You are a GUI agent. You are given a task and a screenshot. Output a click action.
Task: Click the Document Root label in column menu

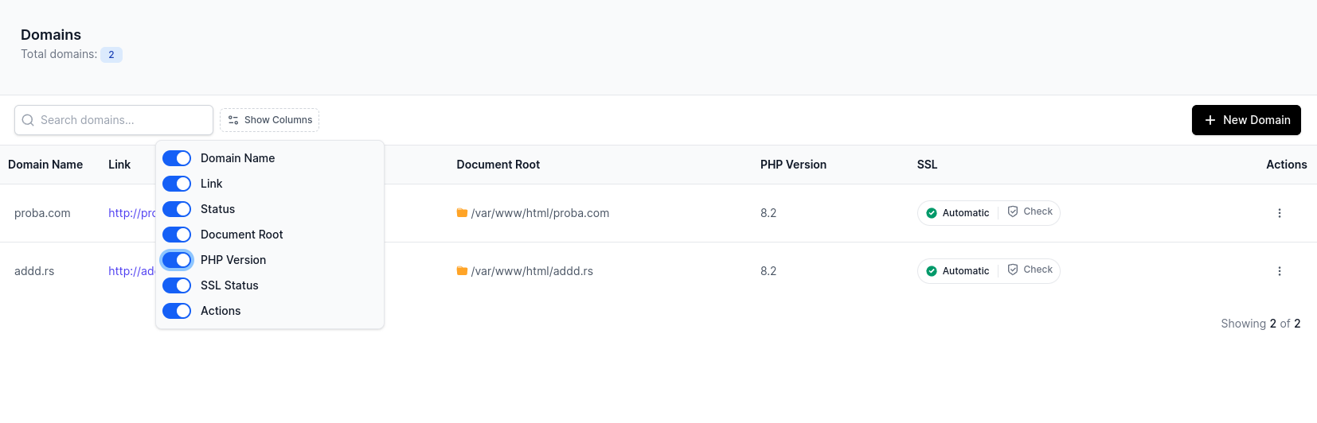242,235
